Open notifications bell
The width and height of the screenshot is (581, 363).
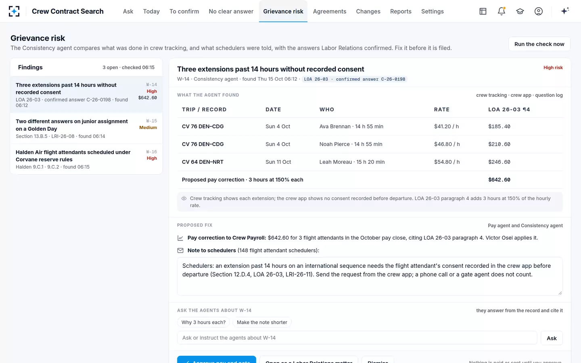coord(502,11)
